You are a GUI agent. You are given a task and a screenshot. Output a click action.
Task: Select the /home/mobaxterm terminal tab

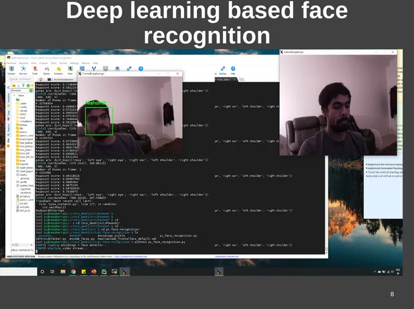[x=60, y=79]
